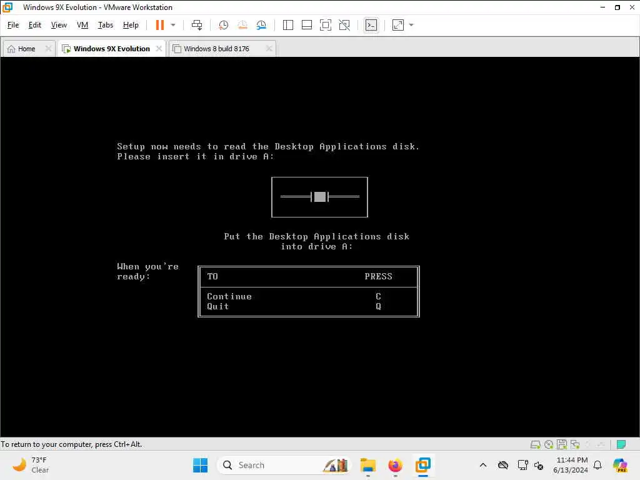Revert the VM to its previous snapshot
640x480 pixels.
tap(242, 25)
